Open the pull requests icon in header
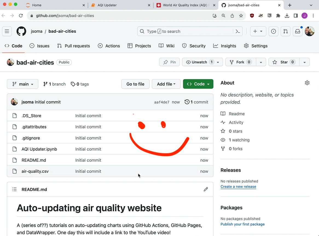Screen dimensions: 319x236 (286, 31)
